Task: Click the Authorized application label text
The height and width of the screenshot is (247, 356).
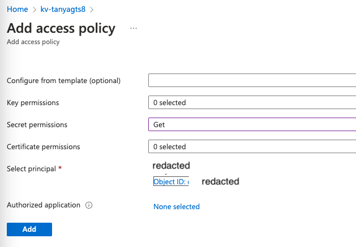Action: [x=44, y=205]
